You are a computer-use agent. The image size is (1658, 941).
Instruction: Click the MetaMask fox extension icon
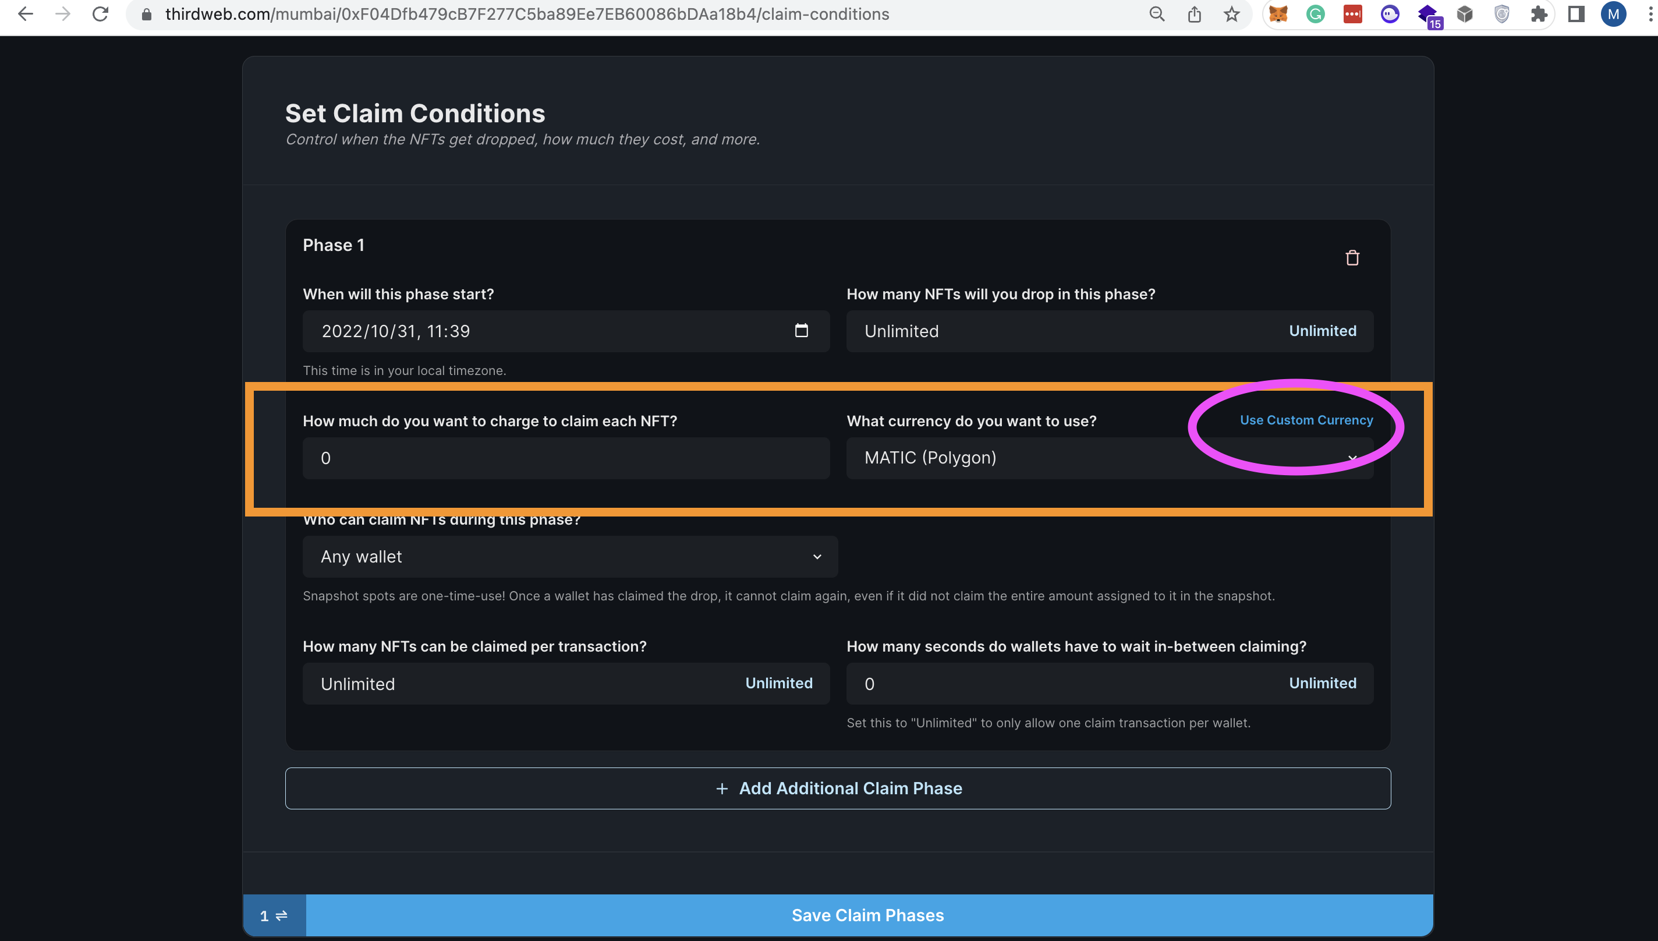point(1278,14)
